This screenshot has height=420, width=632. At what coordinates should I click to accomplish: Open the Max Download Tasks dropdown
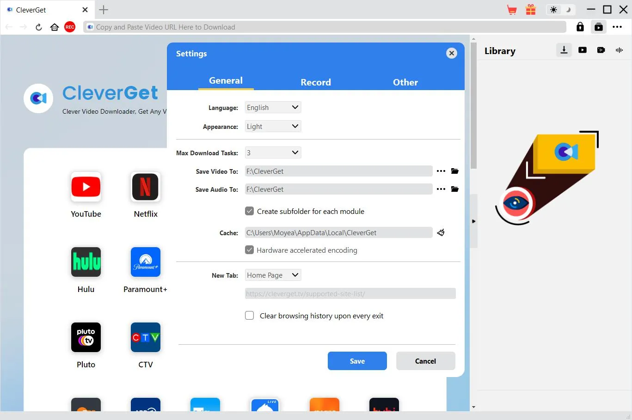pyautogui.click(x=273, y=152)
